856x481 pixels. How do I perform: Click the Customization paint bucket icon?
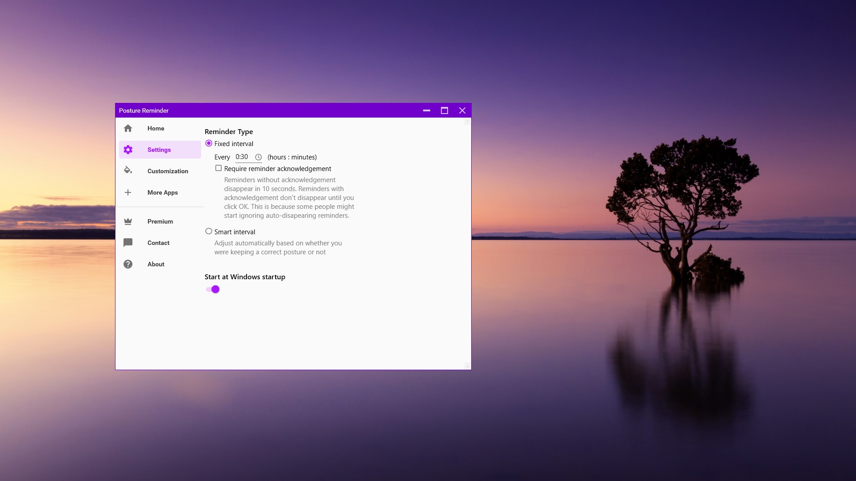click(x=128, y=170)
